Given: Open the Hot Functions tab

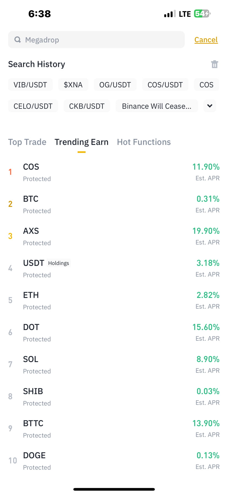Looking at the screenshot, I should [144, 142].
